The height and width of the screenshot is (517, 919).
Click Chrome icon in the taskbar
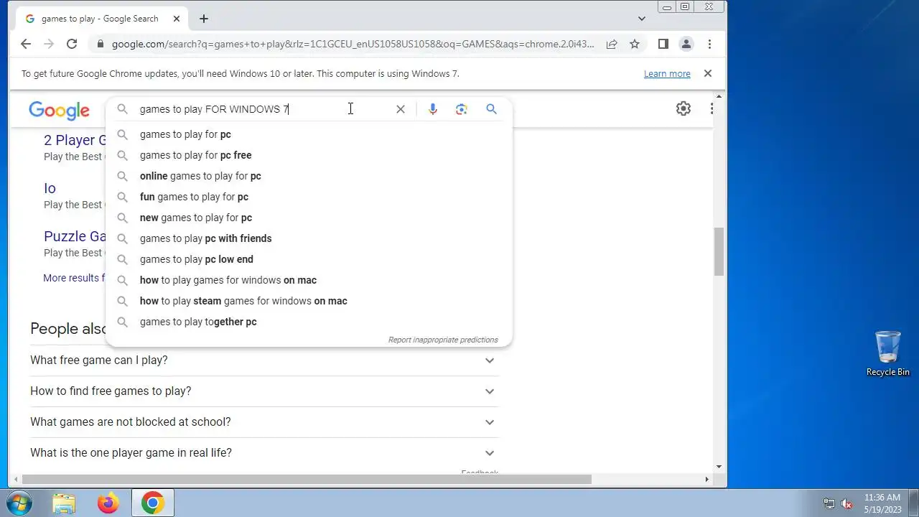152,503
